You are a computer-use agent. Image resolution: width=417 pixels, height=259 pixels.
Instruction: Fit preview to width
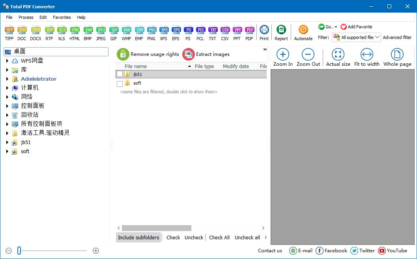click(x=367, y=57)
